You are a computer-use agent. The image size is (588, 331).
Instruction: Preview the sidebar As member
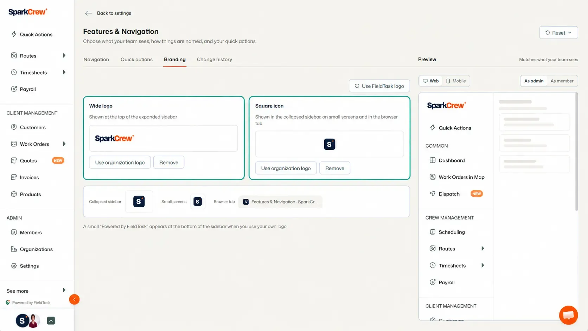(562, 81)
